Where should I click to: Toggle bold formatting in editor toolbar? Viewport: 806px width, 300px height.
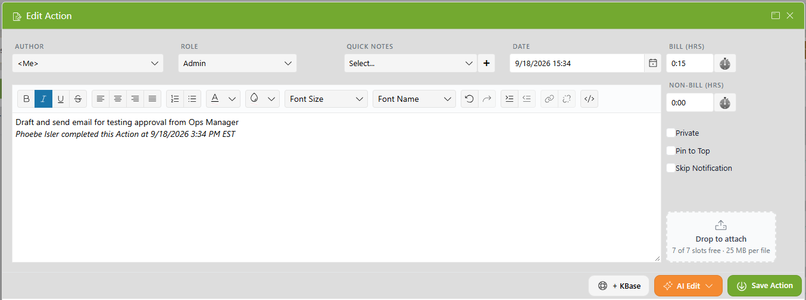[x=26, y=99]
